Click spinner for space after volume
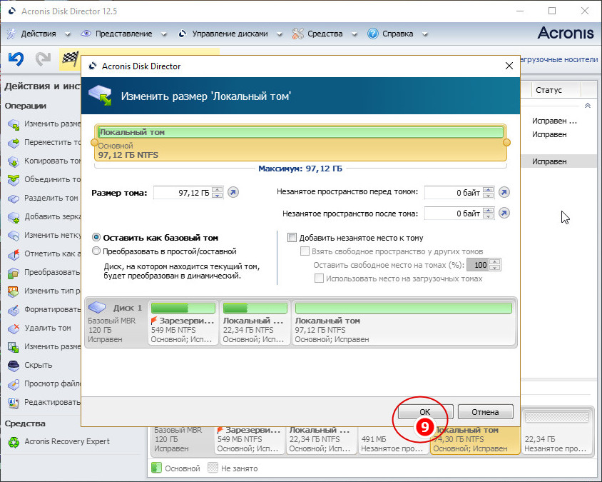The image size is (602, 482). click(489, 214)
